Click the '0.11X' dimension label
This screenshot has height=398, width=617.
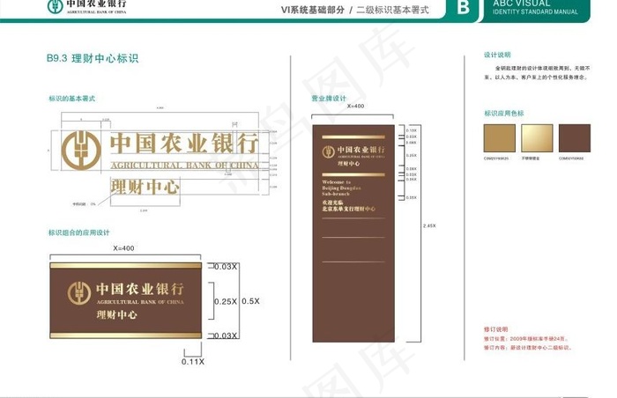click(x=193, y=361)
